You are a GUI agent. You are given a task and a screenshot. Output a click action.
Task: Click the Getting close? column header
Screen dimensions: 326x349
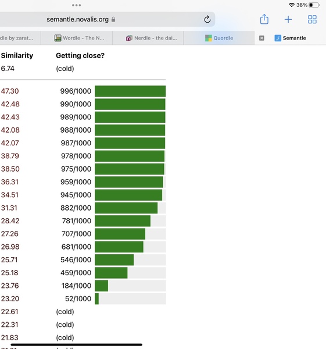coord(80,55)
